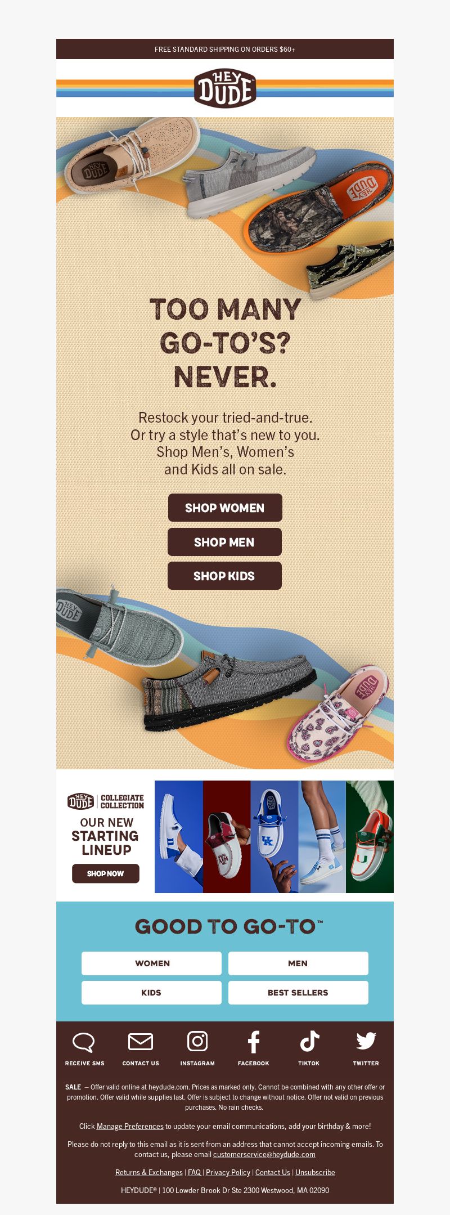This screenshot has height=1215, width=450.
Task: Click the HEYDUDE logo at the top
Action: pos(225,88)
